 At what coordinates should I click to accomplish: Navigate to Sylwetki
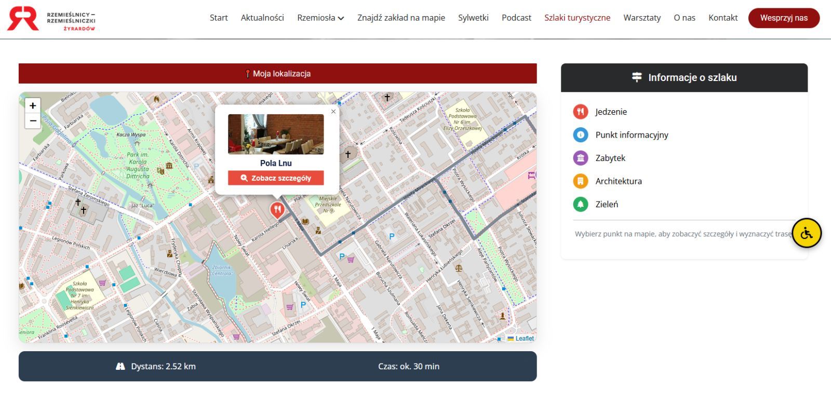[473, 18]
